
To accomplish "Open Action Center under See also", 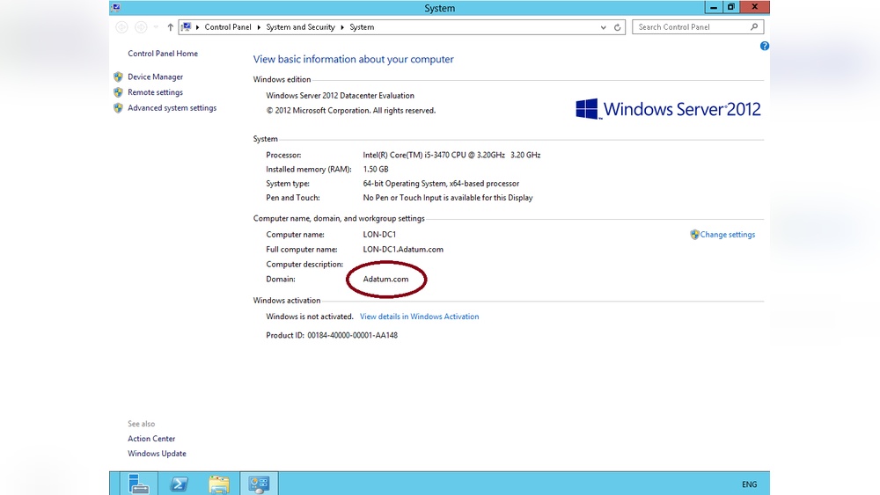I will click(x=151, y=439).
